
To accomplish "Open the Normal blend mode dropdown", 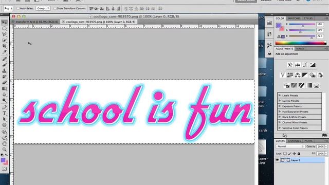I will pos(290,146).
